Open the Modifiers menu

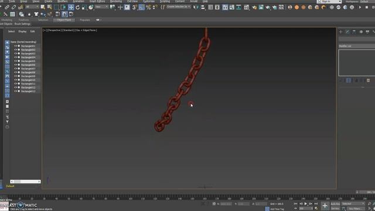click(63, 1)
